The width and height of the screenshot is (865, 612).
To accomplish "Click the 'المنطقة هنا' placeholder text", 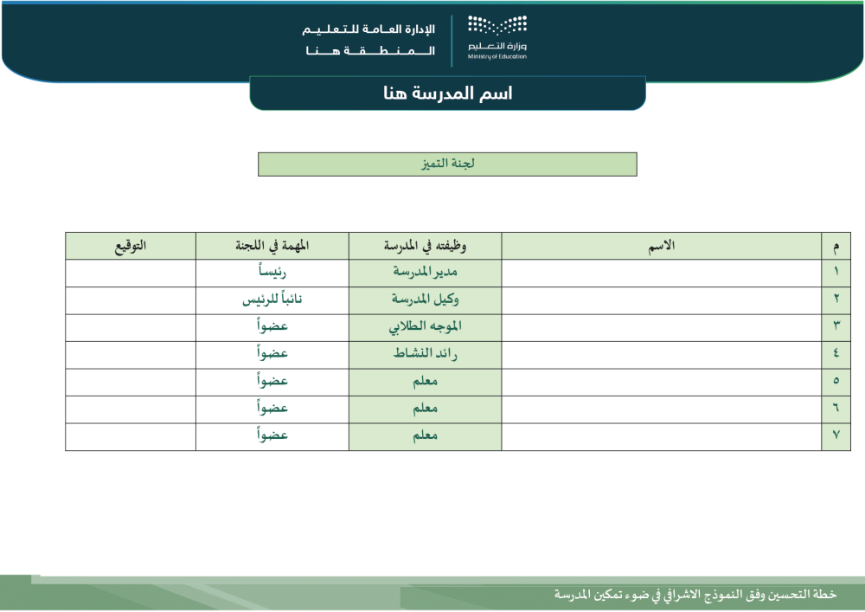I will [375, 51].
